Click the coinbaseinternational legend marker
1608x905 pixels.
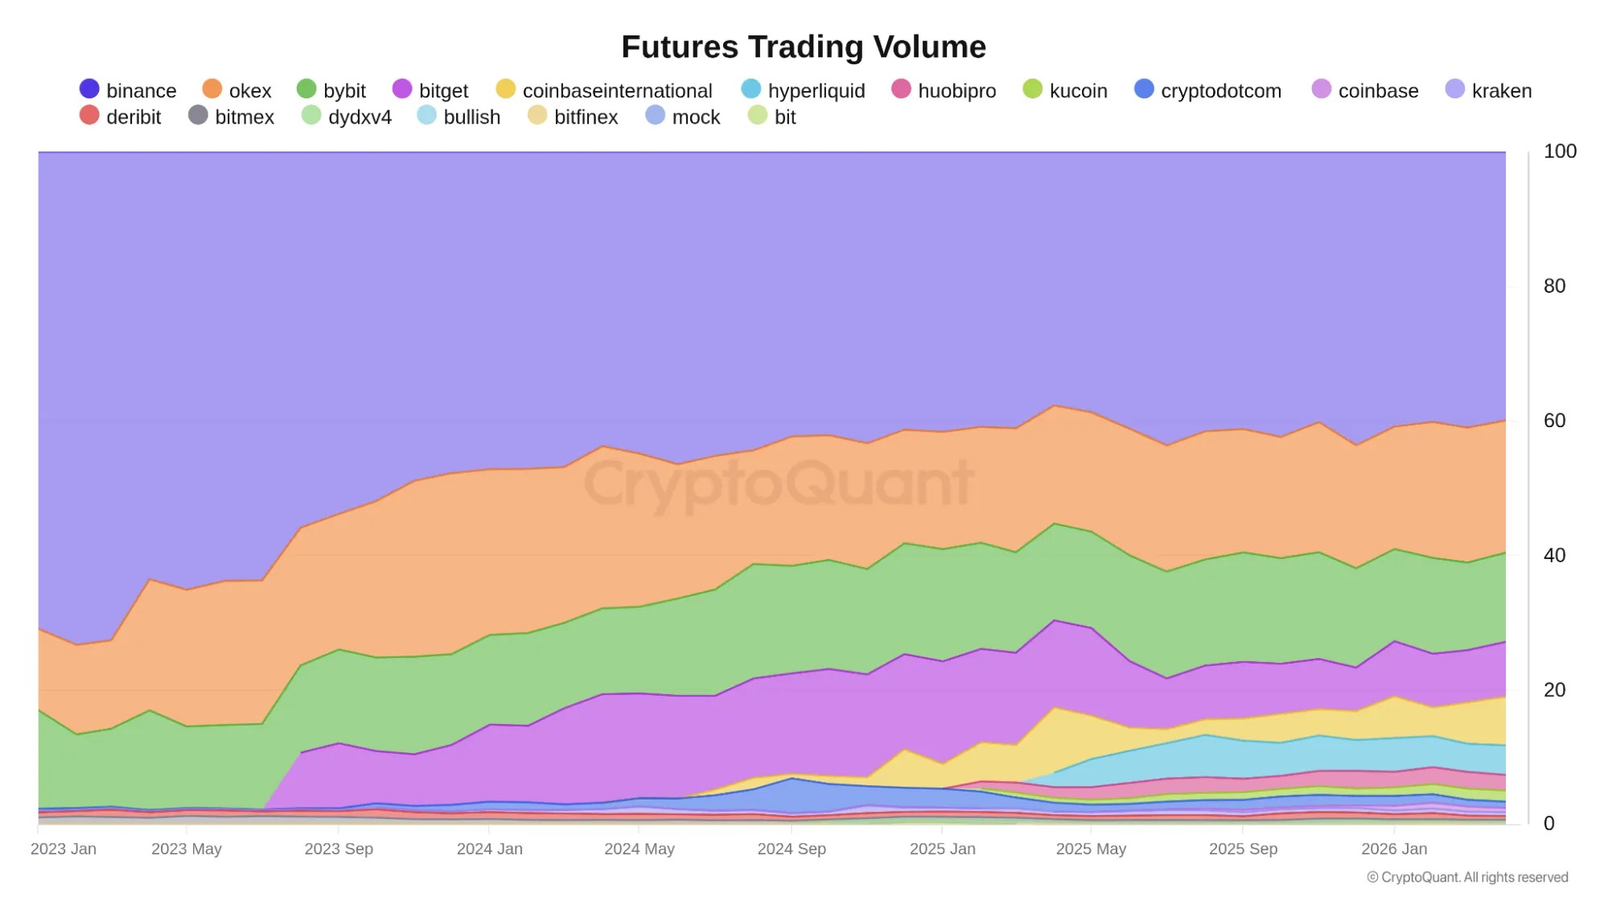[x=505, y=89]
